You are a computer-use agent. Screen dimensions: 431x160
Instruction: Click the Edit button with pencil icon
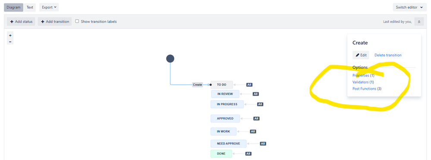pyautogui.click(x=361, y=55)
